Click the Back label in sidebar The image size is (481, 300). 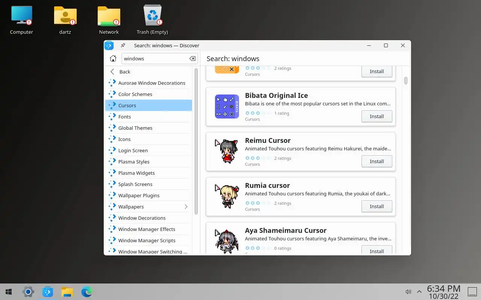pyautogui.click(x=125, y=72)
